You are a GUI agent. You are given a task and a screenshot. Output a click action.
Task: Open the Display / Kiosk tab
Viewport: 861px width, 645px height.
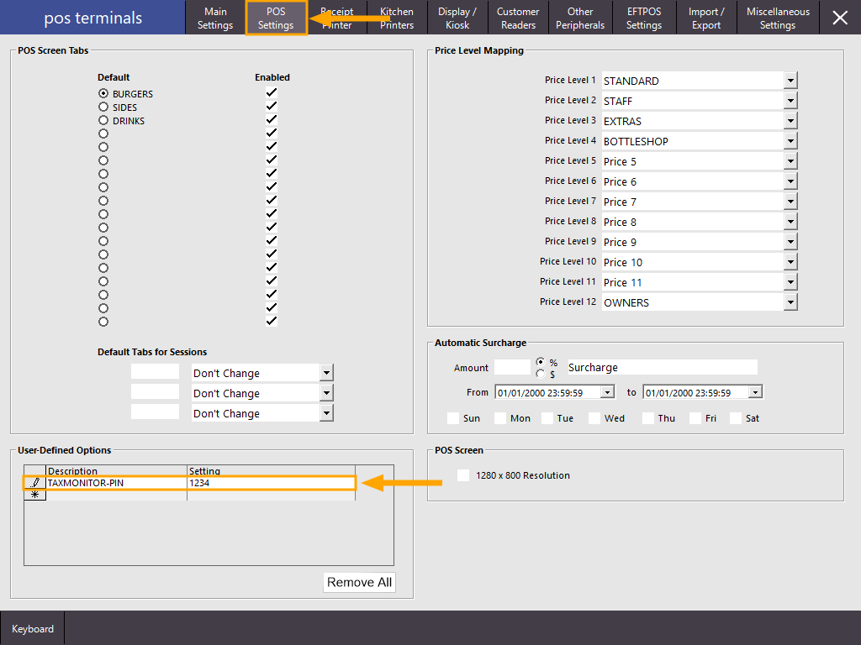coord(457,17)
